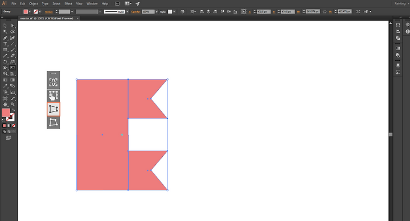
Task: Choose Free Distort in the widget
Action: [54, 122]
